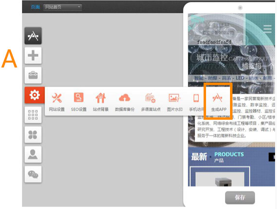
Task: Open the 网站设置 wrench icon
Action: [57, 98]
